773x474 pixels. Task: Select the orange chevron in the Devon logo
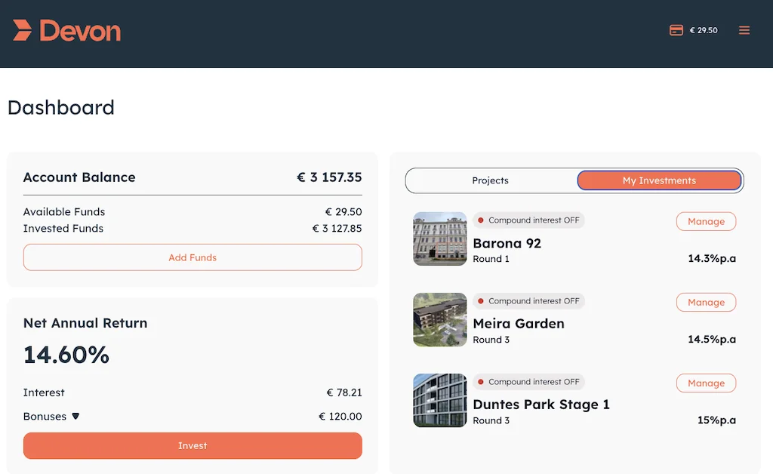point(22,30)
